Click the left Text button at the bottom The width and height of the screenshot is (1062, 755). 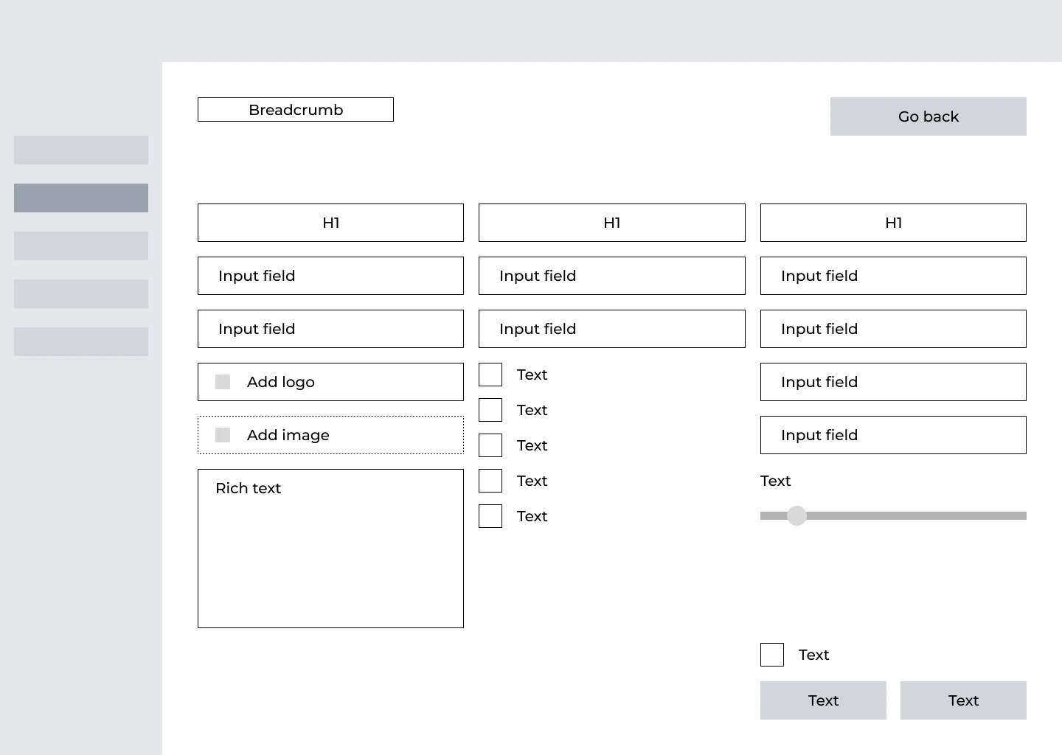(x=823, y=700)
